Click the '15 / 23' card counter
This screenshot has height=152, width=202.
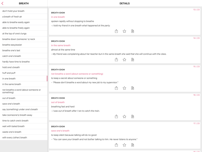tap(197, 66)
